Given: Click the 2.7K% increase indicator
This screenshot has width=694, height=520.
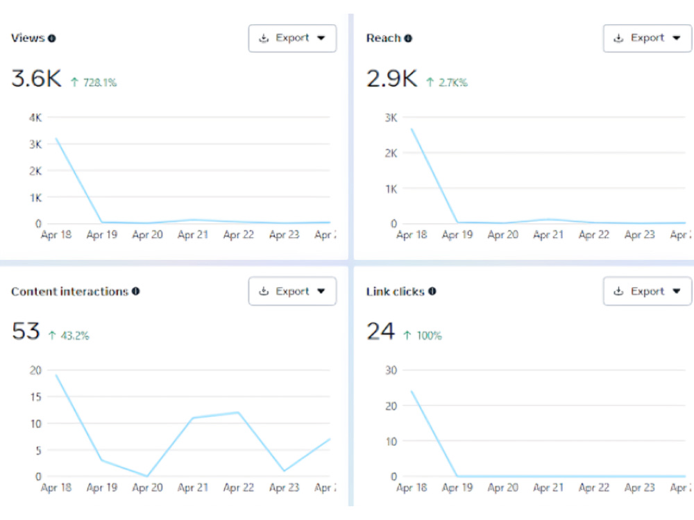Looking at the screenshot, I should pyautogui.click(x=446, y=83).
